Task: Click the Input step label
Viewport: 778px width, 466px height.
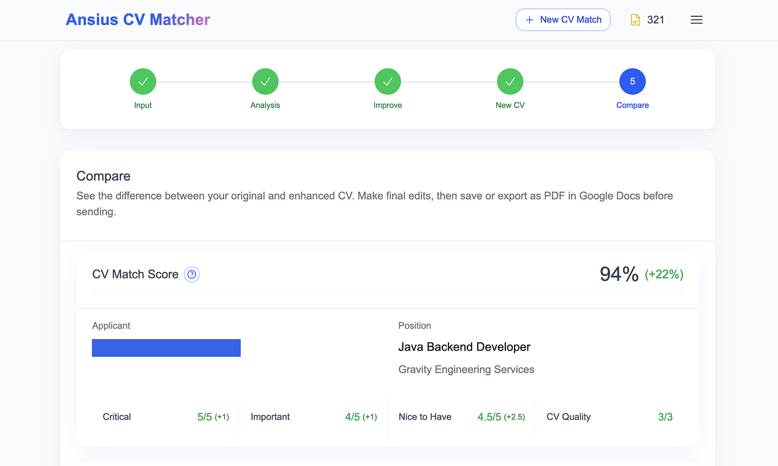Action: pyautogui.click(x=143, y=105)
